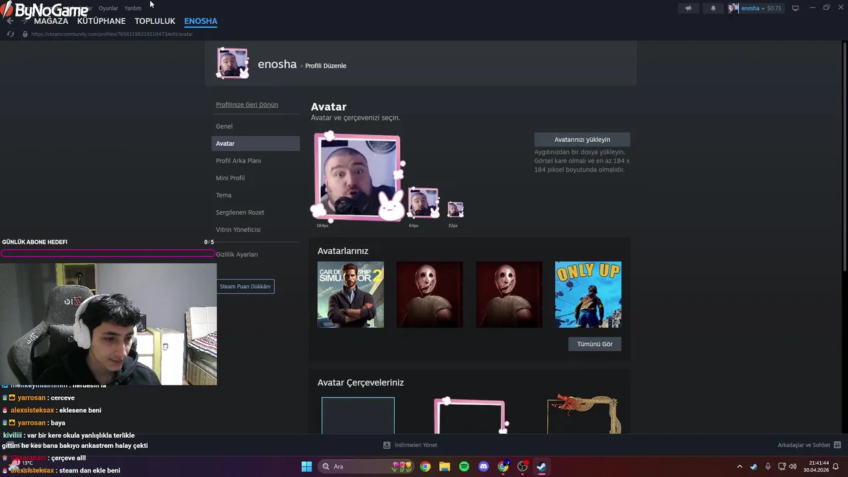The width and height of the screenshot is (848, 477).
Task: Open the Oyunlar menu
Action: click(x=108, y=8)
